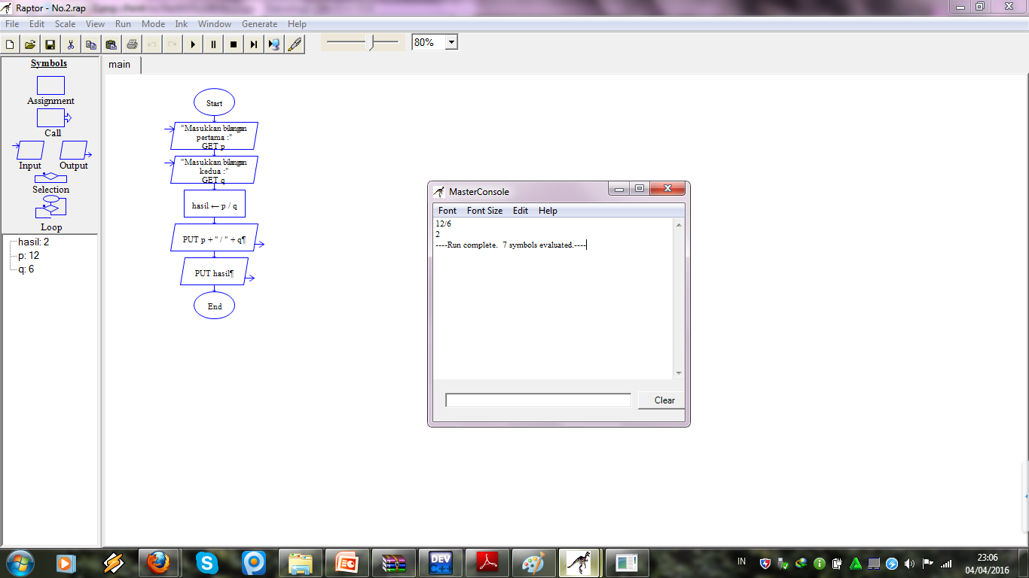1029x578 pixels.
Task: Select the hasil ← p / q assignment
Action: pos(214,204)
